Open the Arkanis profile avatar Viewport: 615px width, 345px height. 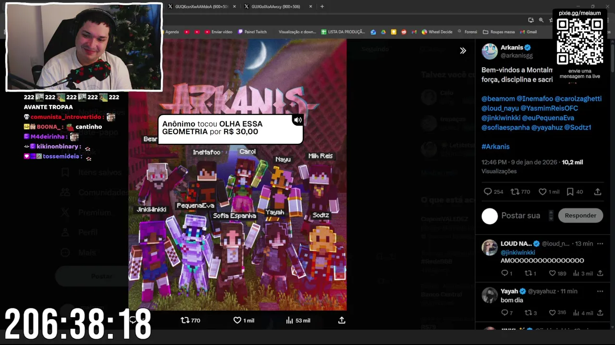pos(490,51)
